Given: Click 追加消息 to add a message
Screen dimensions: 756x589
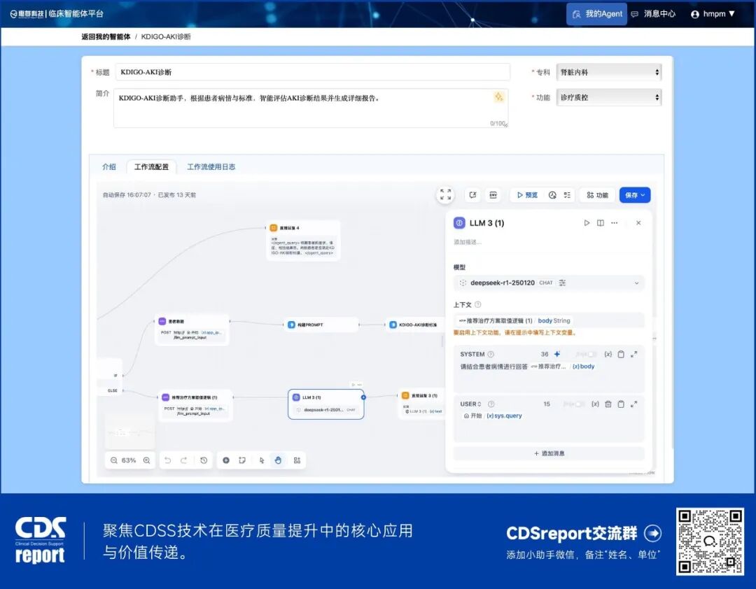Looking at the screenshot, I should click(x=548, y=453).
